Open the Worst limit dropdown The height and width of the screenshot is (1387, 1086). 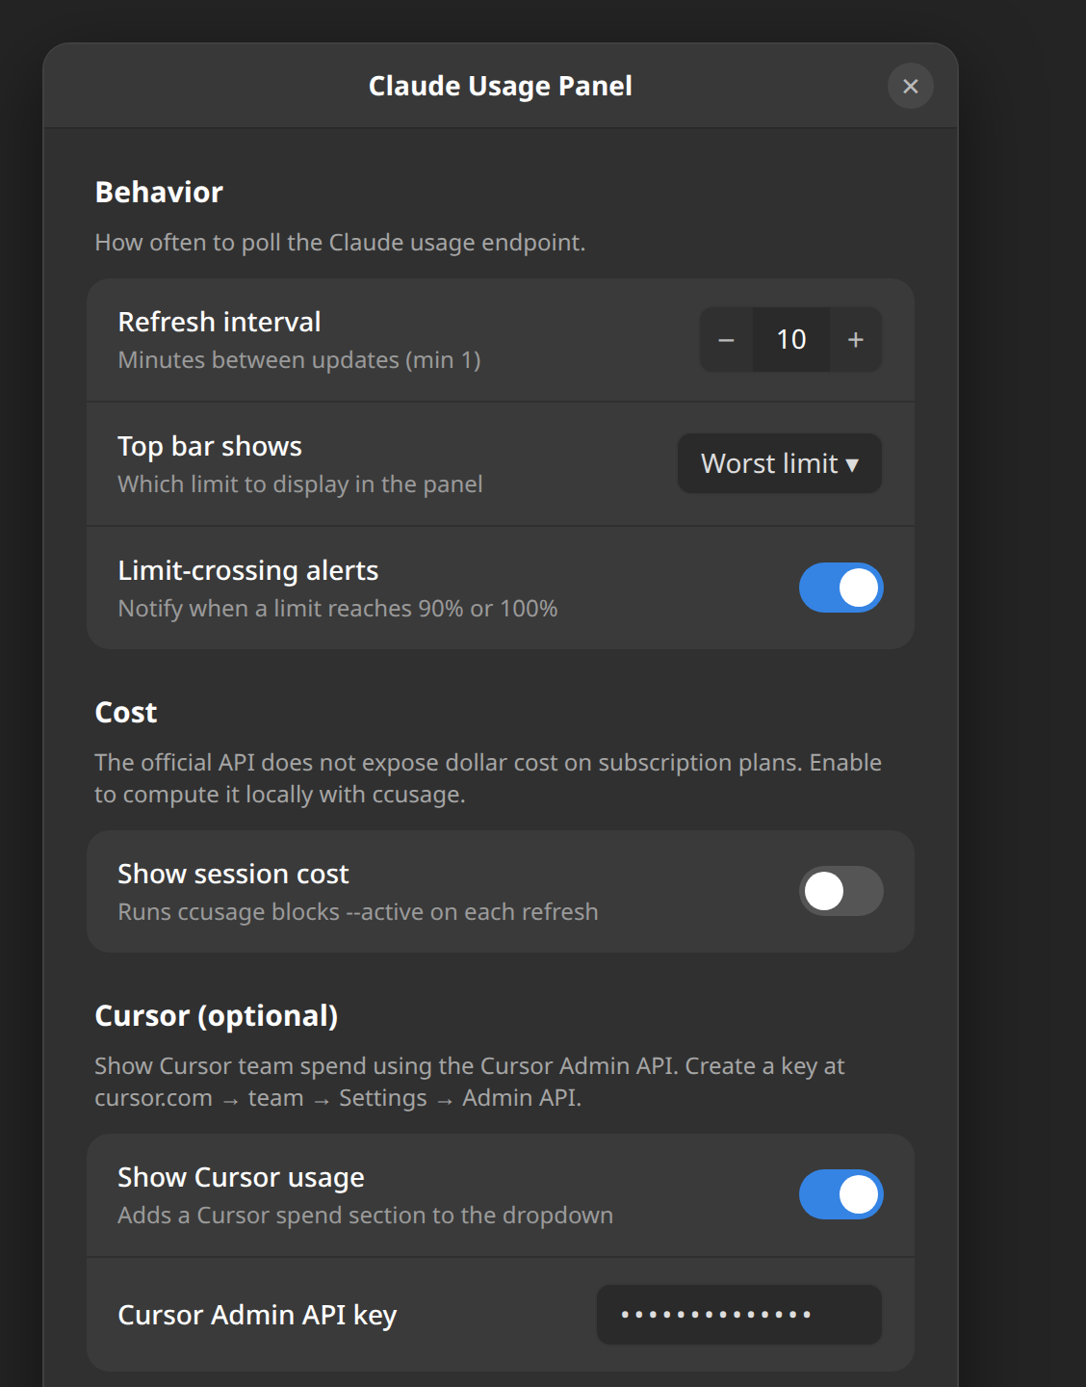pyautogui.click(x=780, y=463)
